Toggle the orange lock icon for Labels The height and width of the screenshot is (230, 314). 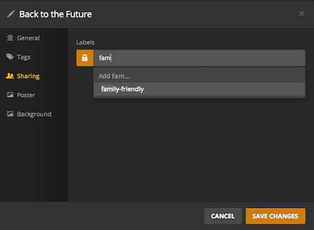pyautogui.click(x=85, y=58)
